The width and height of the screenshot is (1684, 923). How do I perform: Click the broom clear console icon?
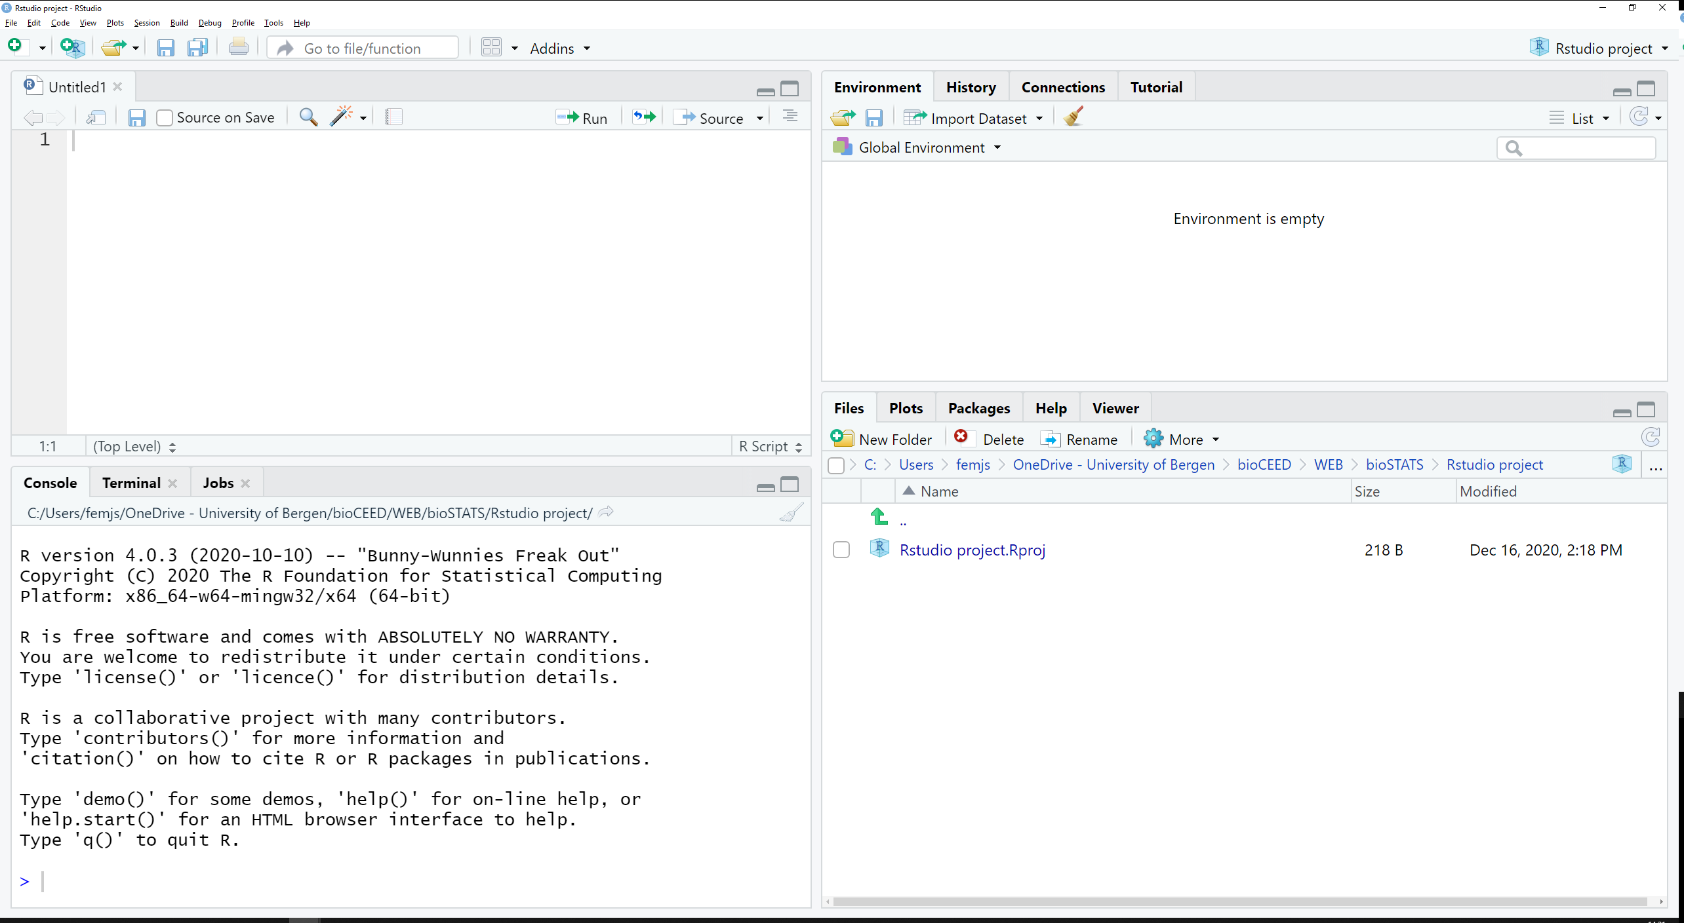pyautogui.click(x=788, y=513)
